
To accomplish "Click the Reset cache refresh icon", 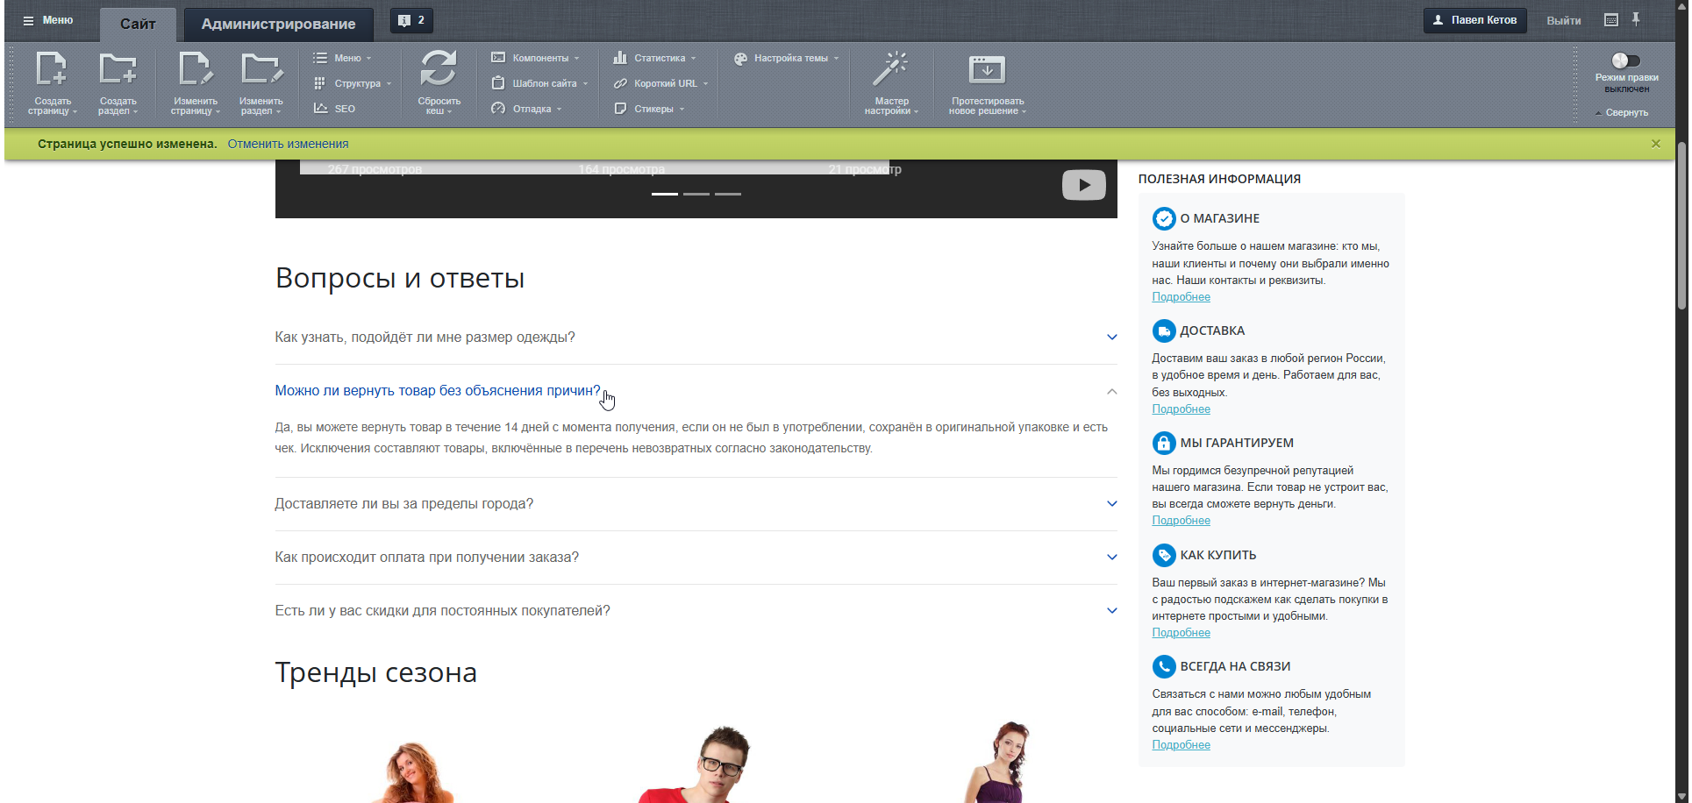I will pyautogui.click(x=439, y=70).
